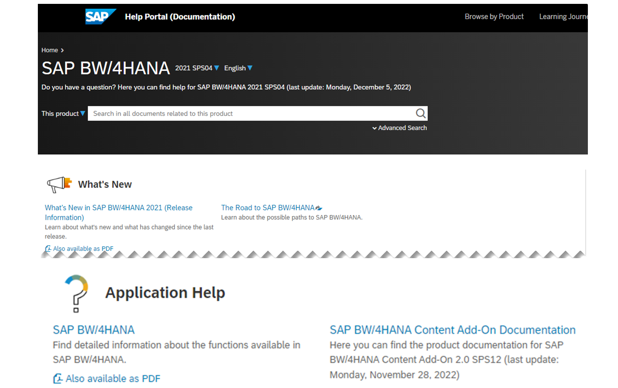Open the English language dropdown
This screenshot has width=618, height=388.
tap(238, 68)
